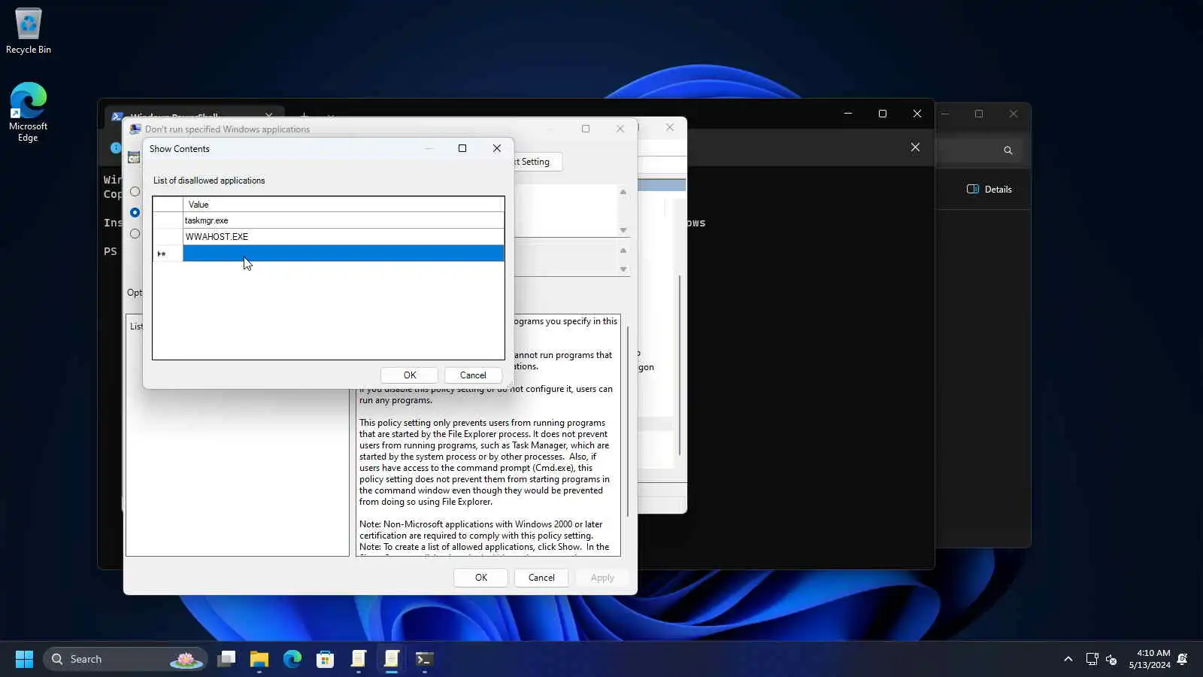1203x677 pixels.
Task: Click the Value column header
Action: coord(344,205)
